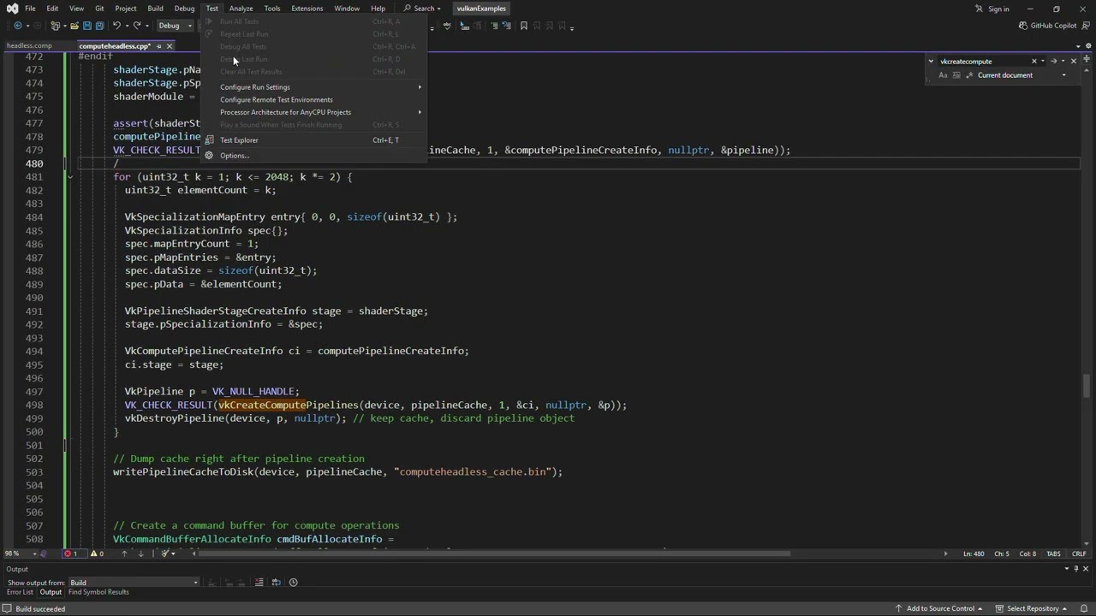The width and height of the screenshot is (1096, 616).
Task: Expand replace mode chevron in find box
Action: click(x=931, y=62)
